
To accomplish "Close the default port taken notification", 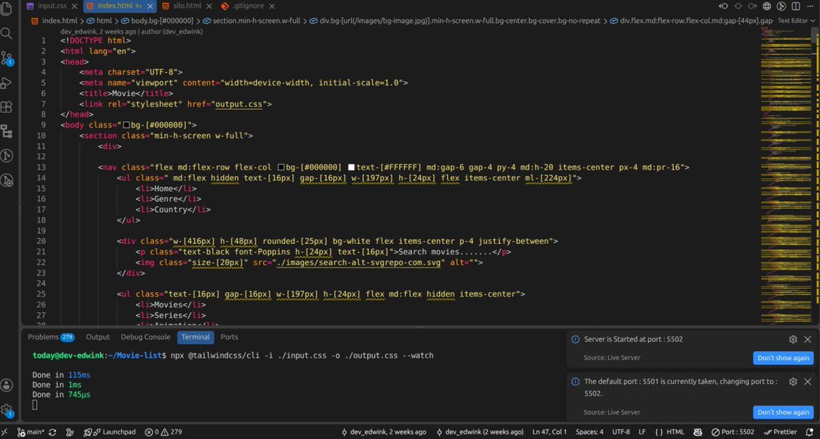I will pos(809,382).
